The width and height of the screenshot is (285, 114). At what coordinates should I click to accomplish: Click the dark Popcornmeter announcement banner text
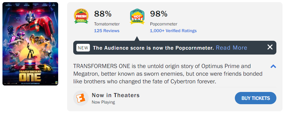(x=153, y=48)
